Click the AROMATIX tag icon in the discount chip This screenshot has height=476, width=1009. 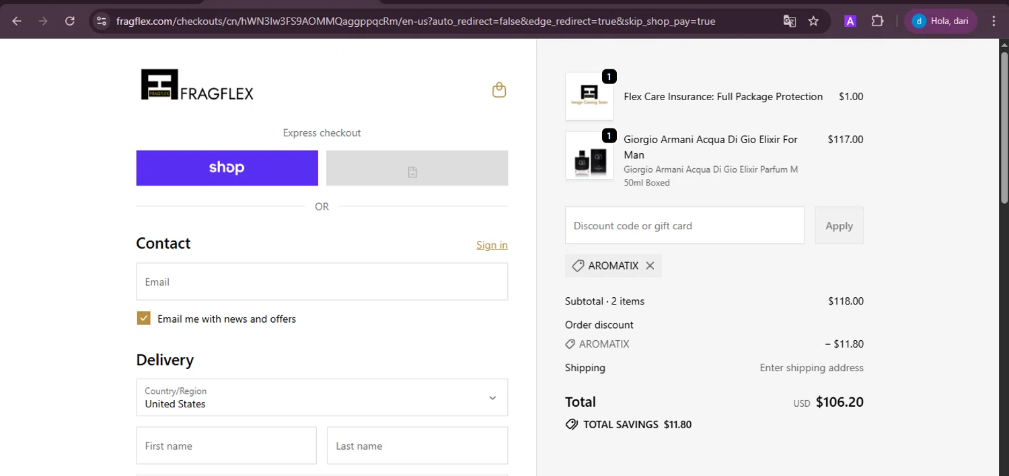pyautogui.click(x=578, y=266)
